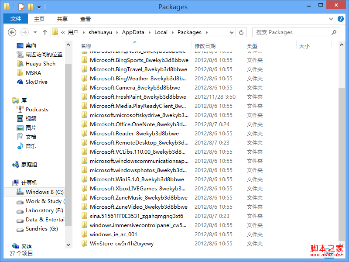Click folder icon of Microsoft.FreshPaint_8wekyb3d8bbwe
The width and height of the screenshot is (349, 262).
[84, 97]
